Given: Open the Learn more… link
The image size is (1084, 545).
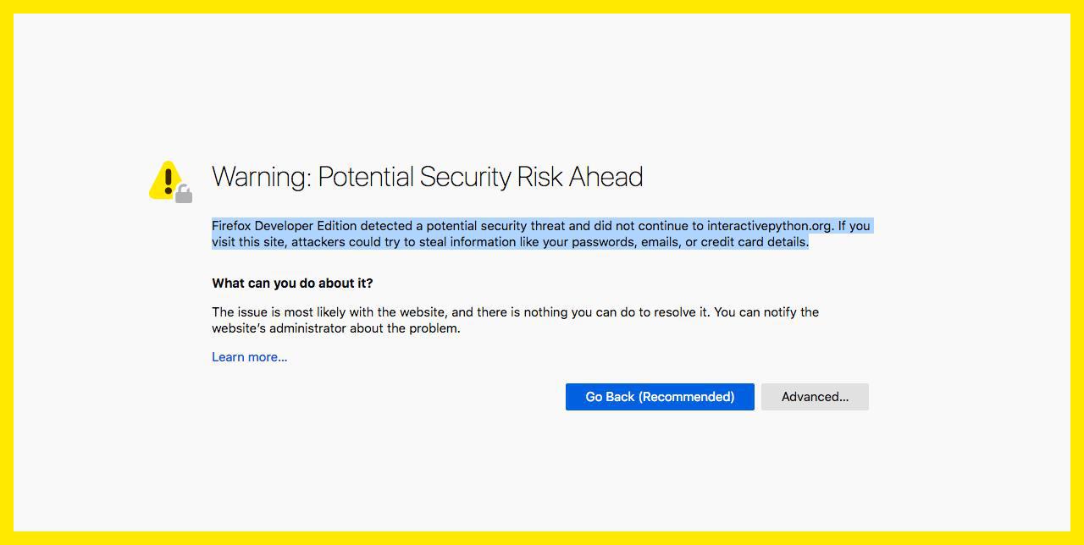Looking at the screenshot, I should pyautogui.click(x=250, y=357).
